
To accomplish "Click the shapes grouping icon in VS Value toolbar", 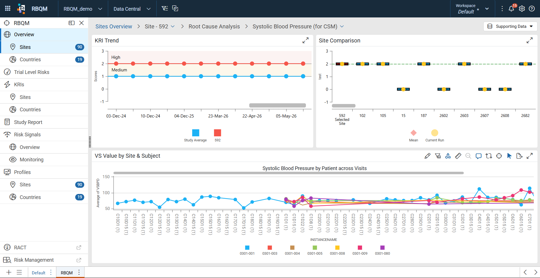I will 448,156.
